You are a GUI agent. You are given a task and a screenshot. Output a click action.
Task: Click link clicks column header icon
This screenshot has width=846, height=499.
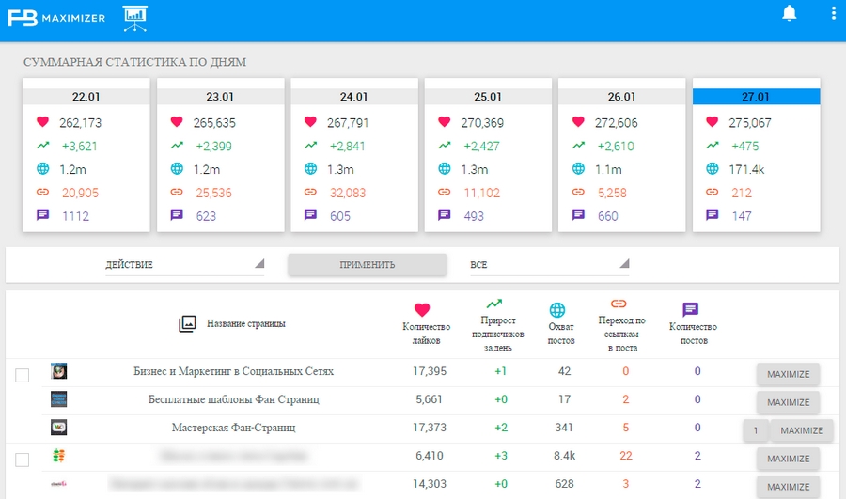619,304
